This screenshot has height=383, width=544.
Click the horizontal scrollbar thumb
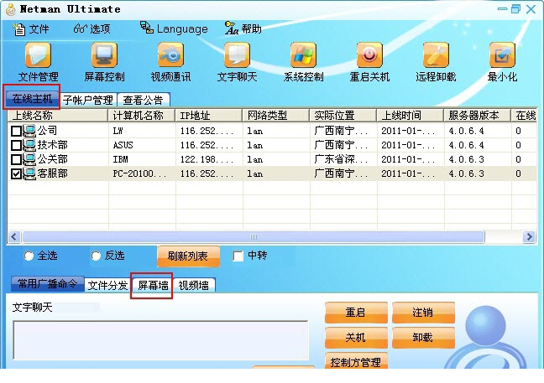point(254,237)
